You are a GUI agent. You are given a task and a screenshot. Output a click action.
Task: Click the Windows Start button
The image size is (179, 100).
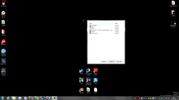[x=3, y=98]
